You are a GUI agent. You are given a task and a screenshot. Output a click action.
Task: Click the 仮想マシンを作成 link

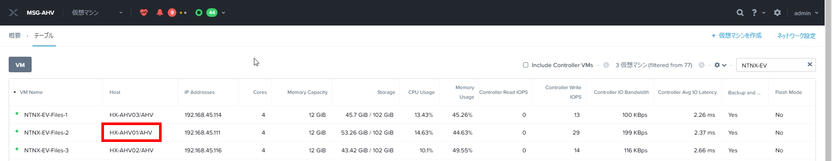[x=737, y=35]
